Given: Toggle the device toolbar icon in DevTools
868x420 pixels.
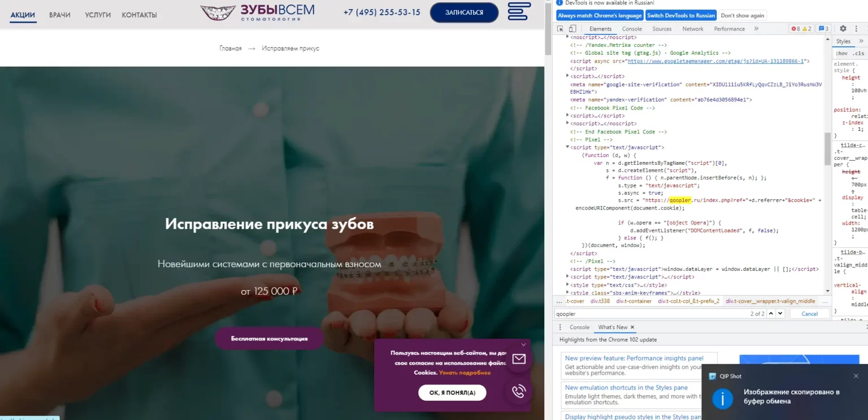Looking at the screenshot, I should 572,29.
